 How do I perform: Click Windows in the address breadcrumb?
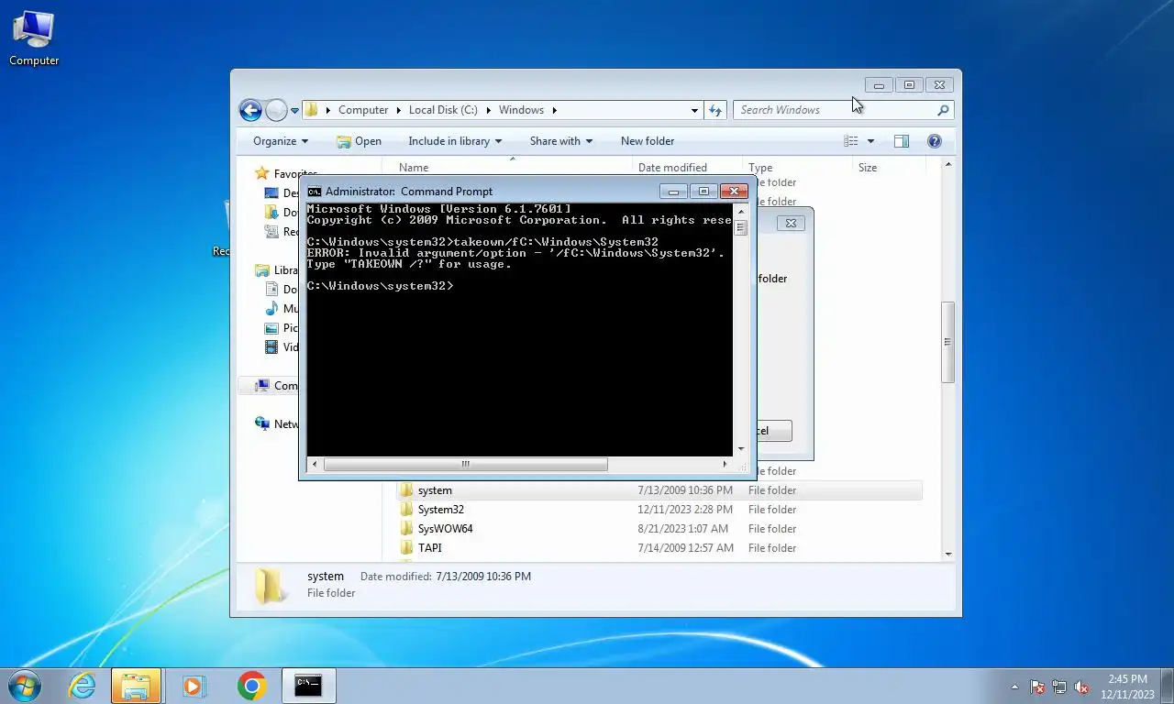click(x=521, y=110)
